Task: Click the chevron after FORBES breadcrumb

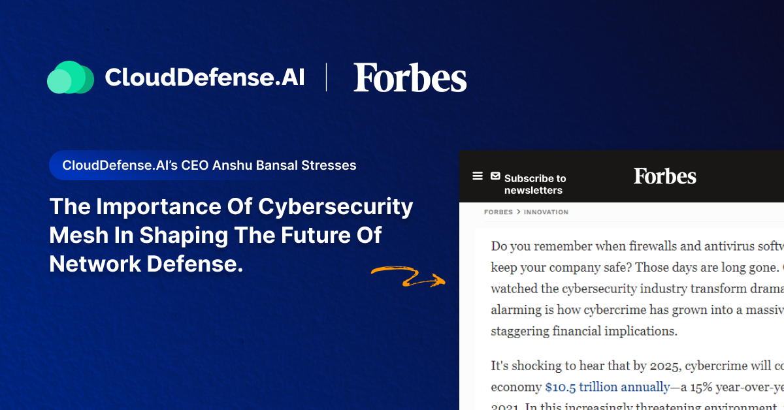Action: click(x=518, y=212)
